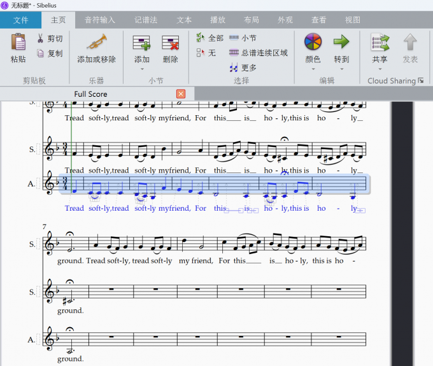Switch to the Appearance ribbon tab
The height and width of the screenshot is (366, 433).
285,20
